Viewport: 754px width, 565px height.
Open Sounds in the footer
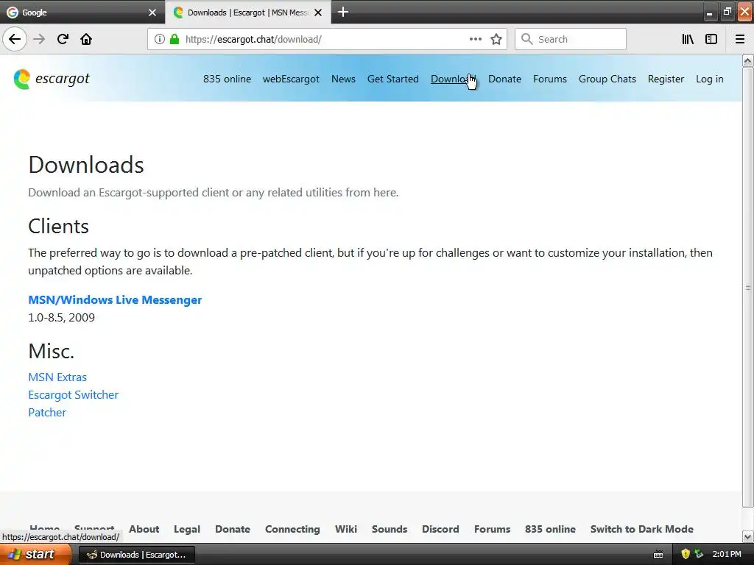pyautogui.click(x=389, y=529)
